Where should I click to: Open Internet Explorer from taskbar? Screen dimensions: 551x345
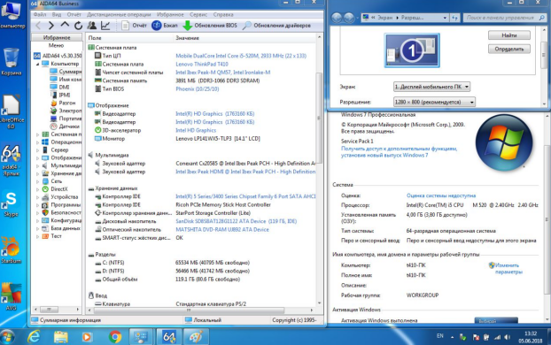point(34,337)
